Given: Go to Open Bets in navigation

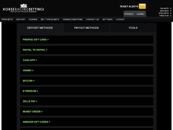Looking at the screenshot, I should (x=7, y=19).
